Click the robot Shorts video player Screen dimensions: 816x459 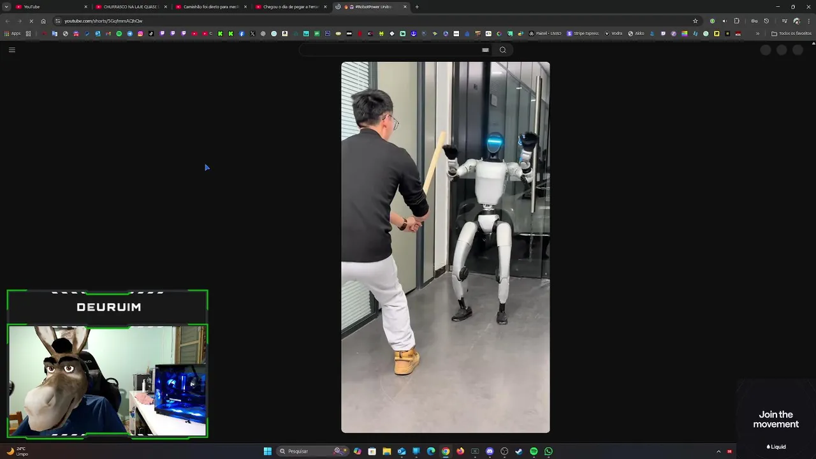pos(445,247)
